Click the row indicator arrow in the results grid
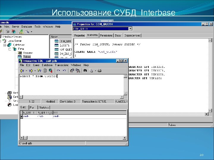This screenshot has height=160, width=214. pyautogui.click(x=21, y=117)
